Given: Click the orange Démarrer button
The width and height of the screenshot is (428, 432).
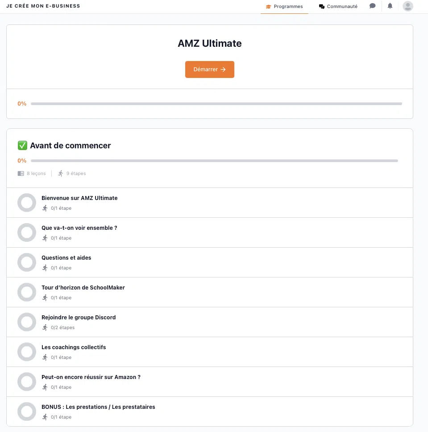Looking at the screenshot, I should (x=210, y=69).
